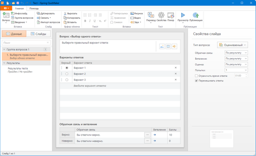Toggle italic text formatting
This screenshot has height=156, width=256.
(90, 21)
